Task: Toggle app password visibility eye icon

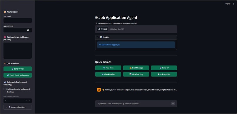Action: pyautogui.click(x=28, y=30)
